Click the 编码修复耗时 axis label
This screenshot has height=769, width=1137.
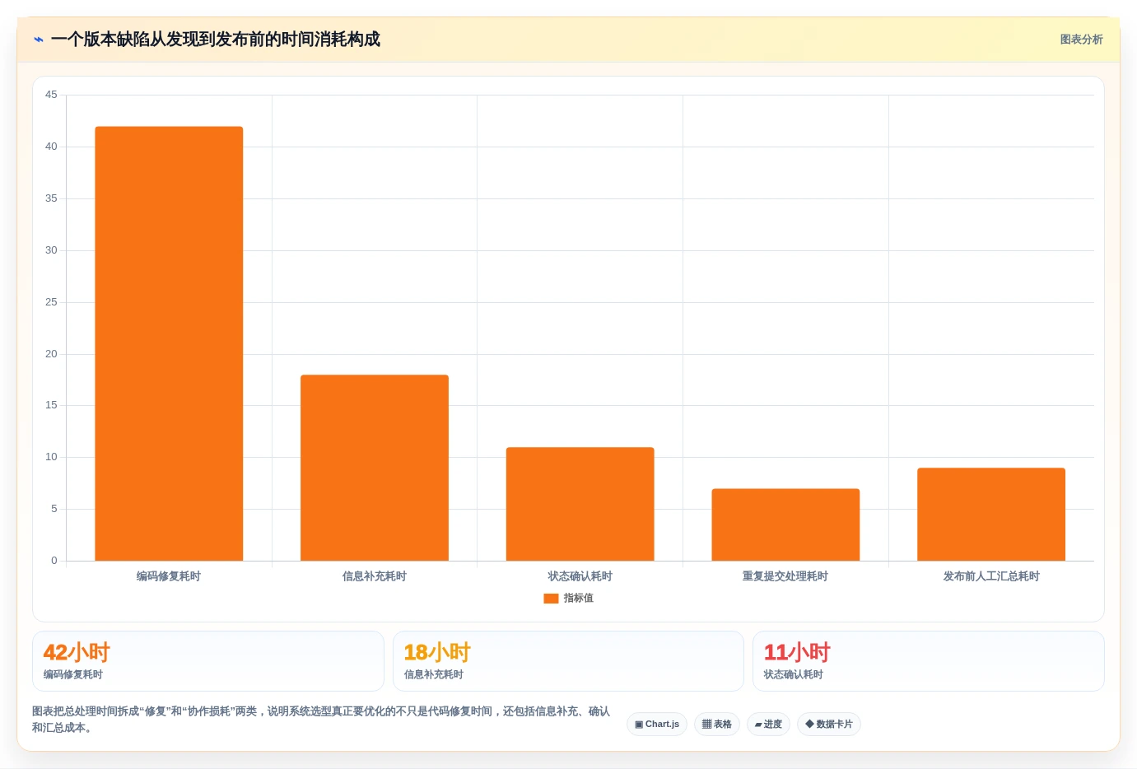pyautogui.click(x=169, y=576)
